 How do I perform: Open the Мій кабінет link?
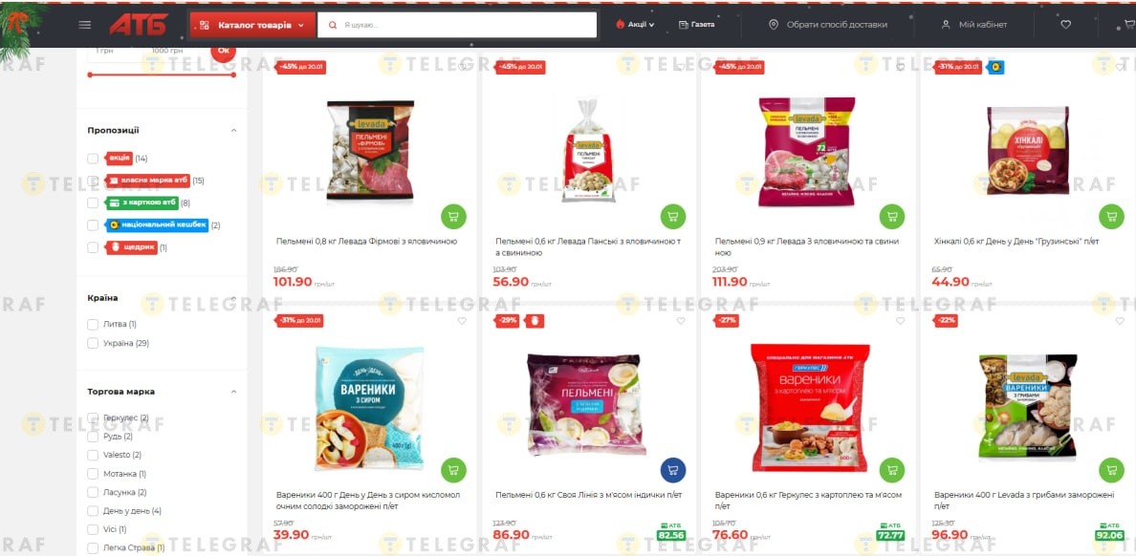[973, 25]
